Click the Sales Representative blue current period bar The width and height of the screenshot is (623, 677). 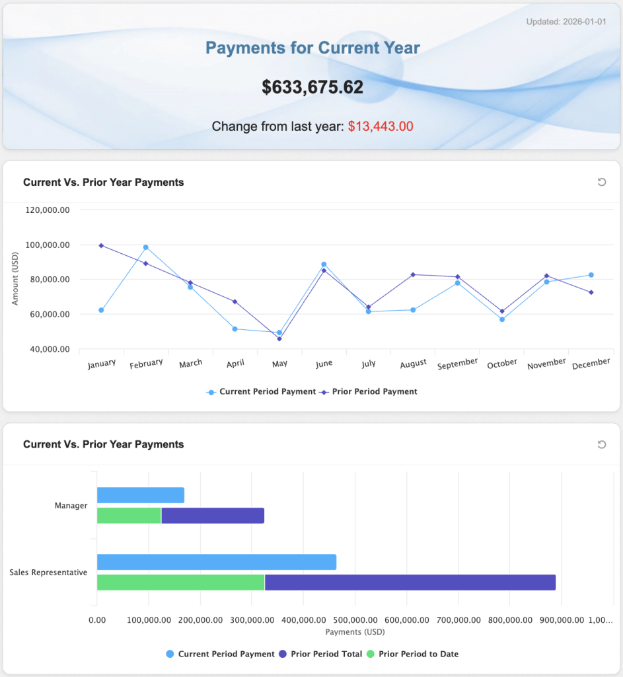pos(216,562)
